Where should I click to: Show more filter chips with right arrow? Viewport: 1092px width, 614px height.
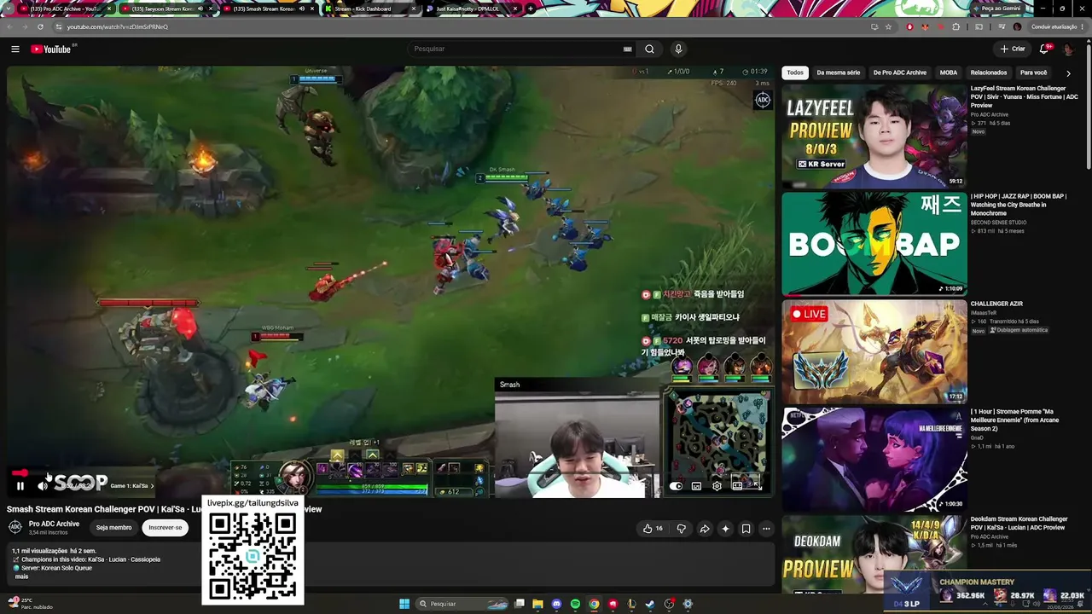1068,73
